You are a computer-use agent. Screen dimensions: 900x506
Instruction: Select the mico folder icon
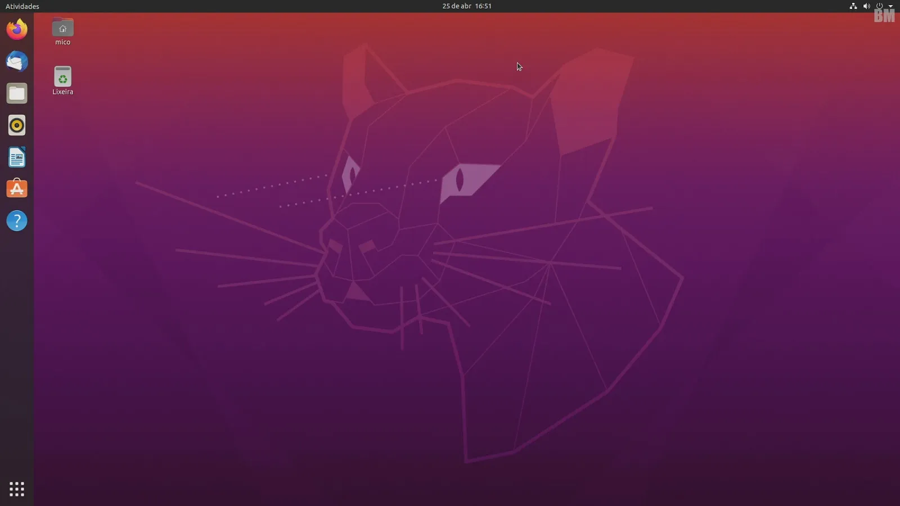pos(62,26)
